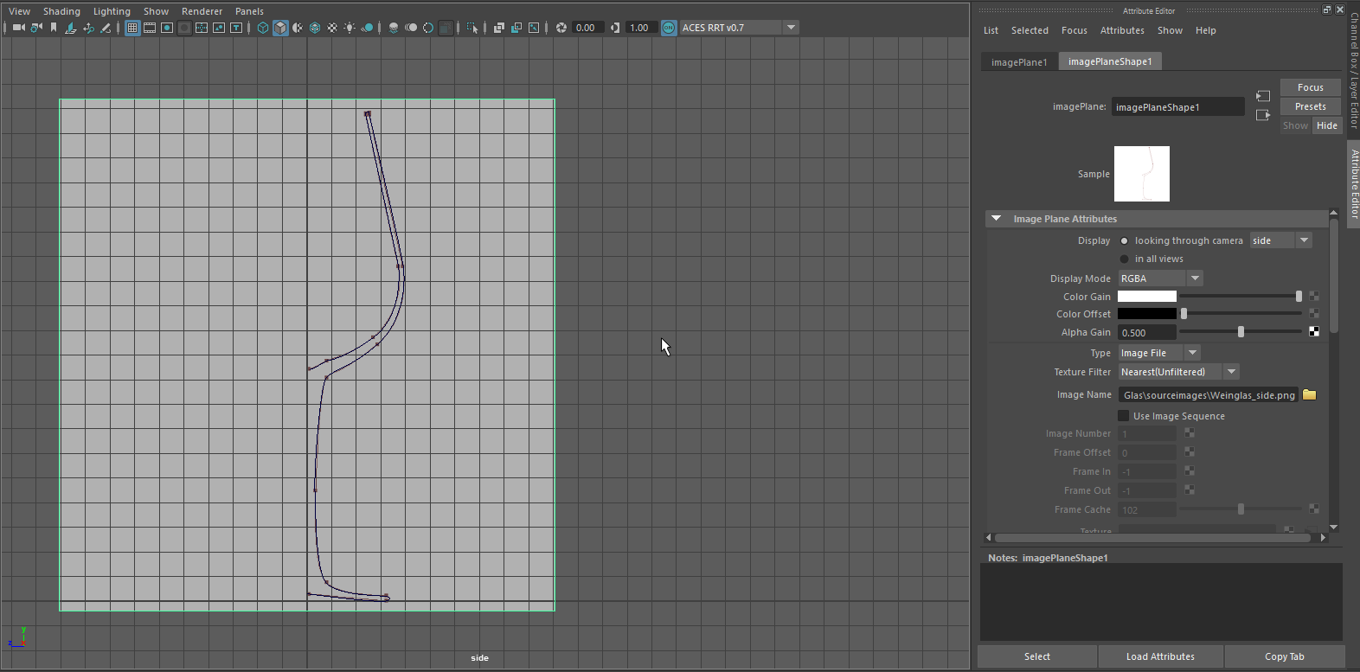Click the Load Attributes button
The width and height of the screenshot is (1360, 672).
pos(1160,656)
